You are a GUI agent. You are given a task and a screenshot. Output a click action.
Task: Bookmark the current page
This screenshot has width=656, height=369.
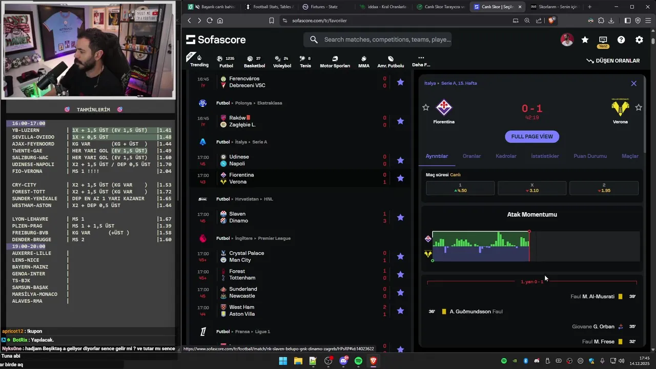pos(272,20)
